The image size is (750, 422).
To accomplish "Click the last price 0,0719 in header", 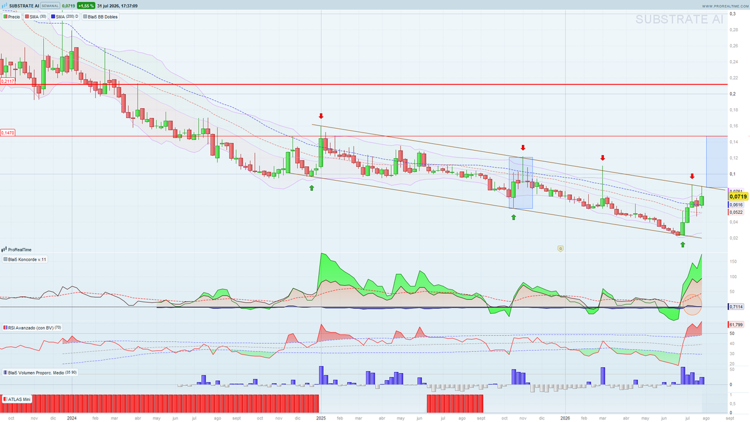I will [x=67, y=6].
